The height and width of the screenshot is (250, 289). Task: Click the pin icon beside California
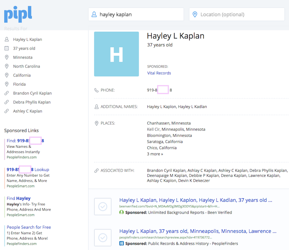(7, 75)
